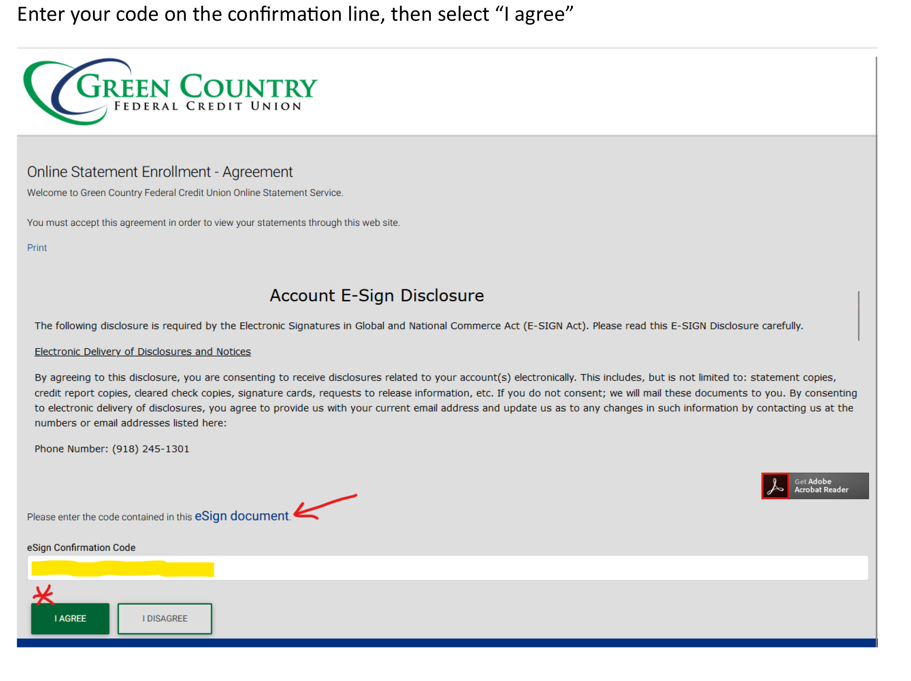Click 'Please enter the code contained in this' text
The height and width of the screenshot is (681, 911).
coord(110,516)
